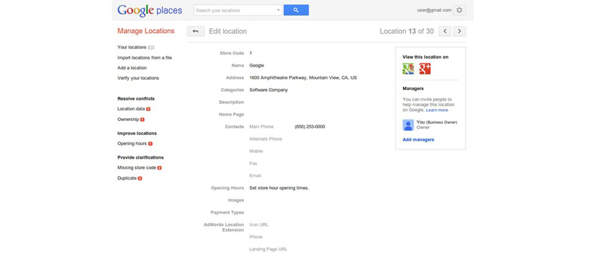This screenshot has width=589, height=262.
Task: Click the Location 13 of 30 counter
Action: (406, 32)
